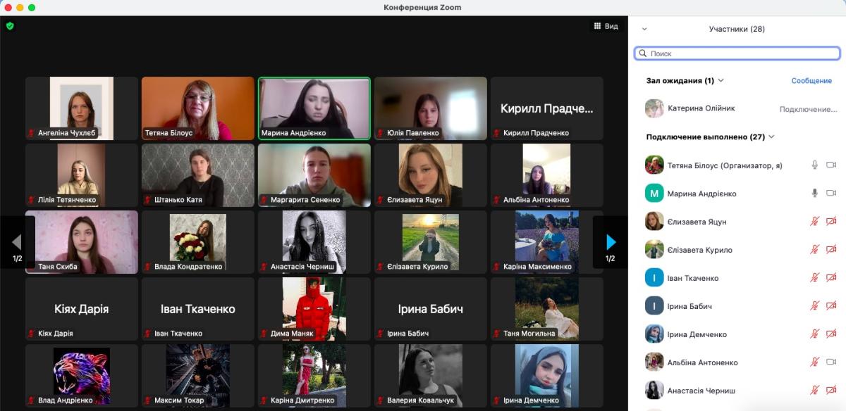Screen dimensions: 846x411
Task: Select Влад Андрієнко neon tiger tile
Action: tap(82, 375)
